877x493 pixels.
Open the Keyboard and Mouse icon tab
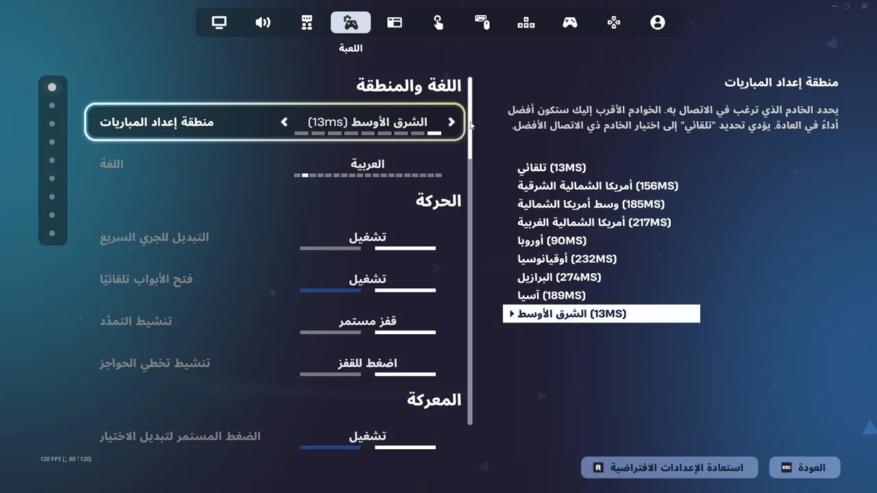[x=482, y=23]
